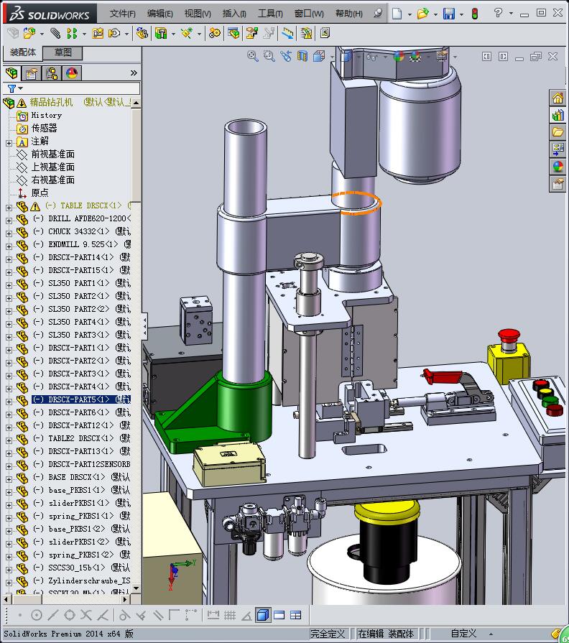
Task: Toggle the sketch grid display icon
Action: point(230,615)
